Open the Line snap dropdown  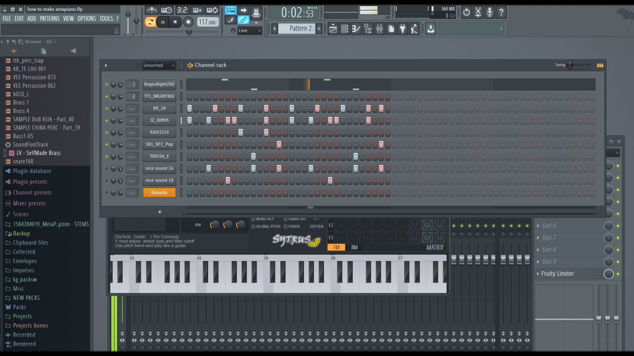[250, 31]
